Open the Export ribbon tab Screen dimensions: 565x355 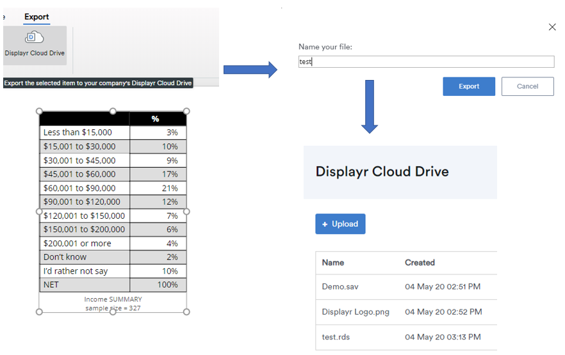coord(37,17)
